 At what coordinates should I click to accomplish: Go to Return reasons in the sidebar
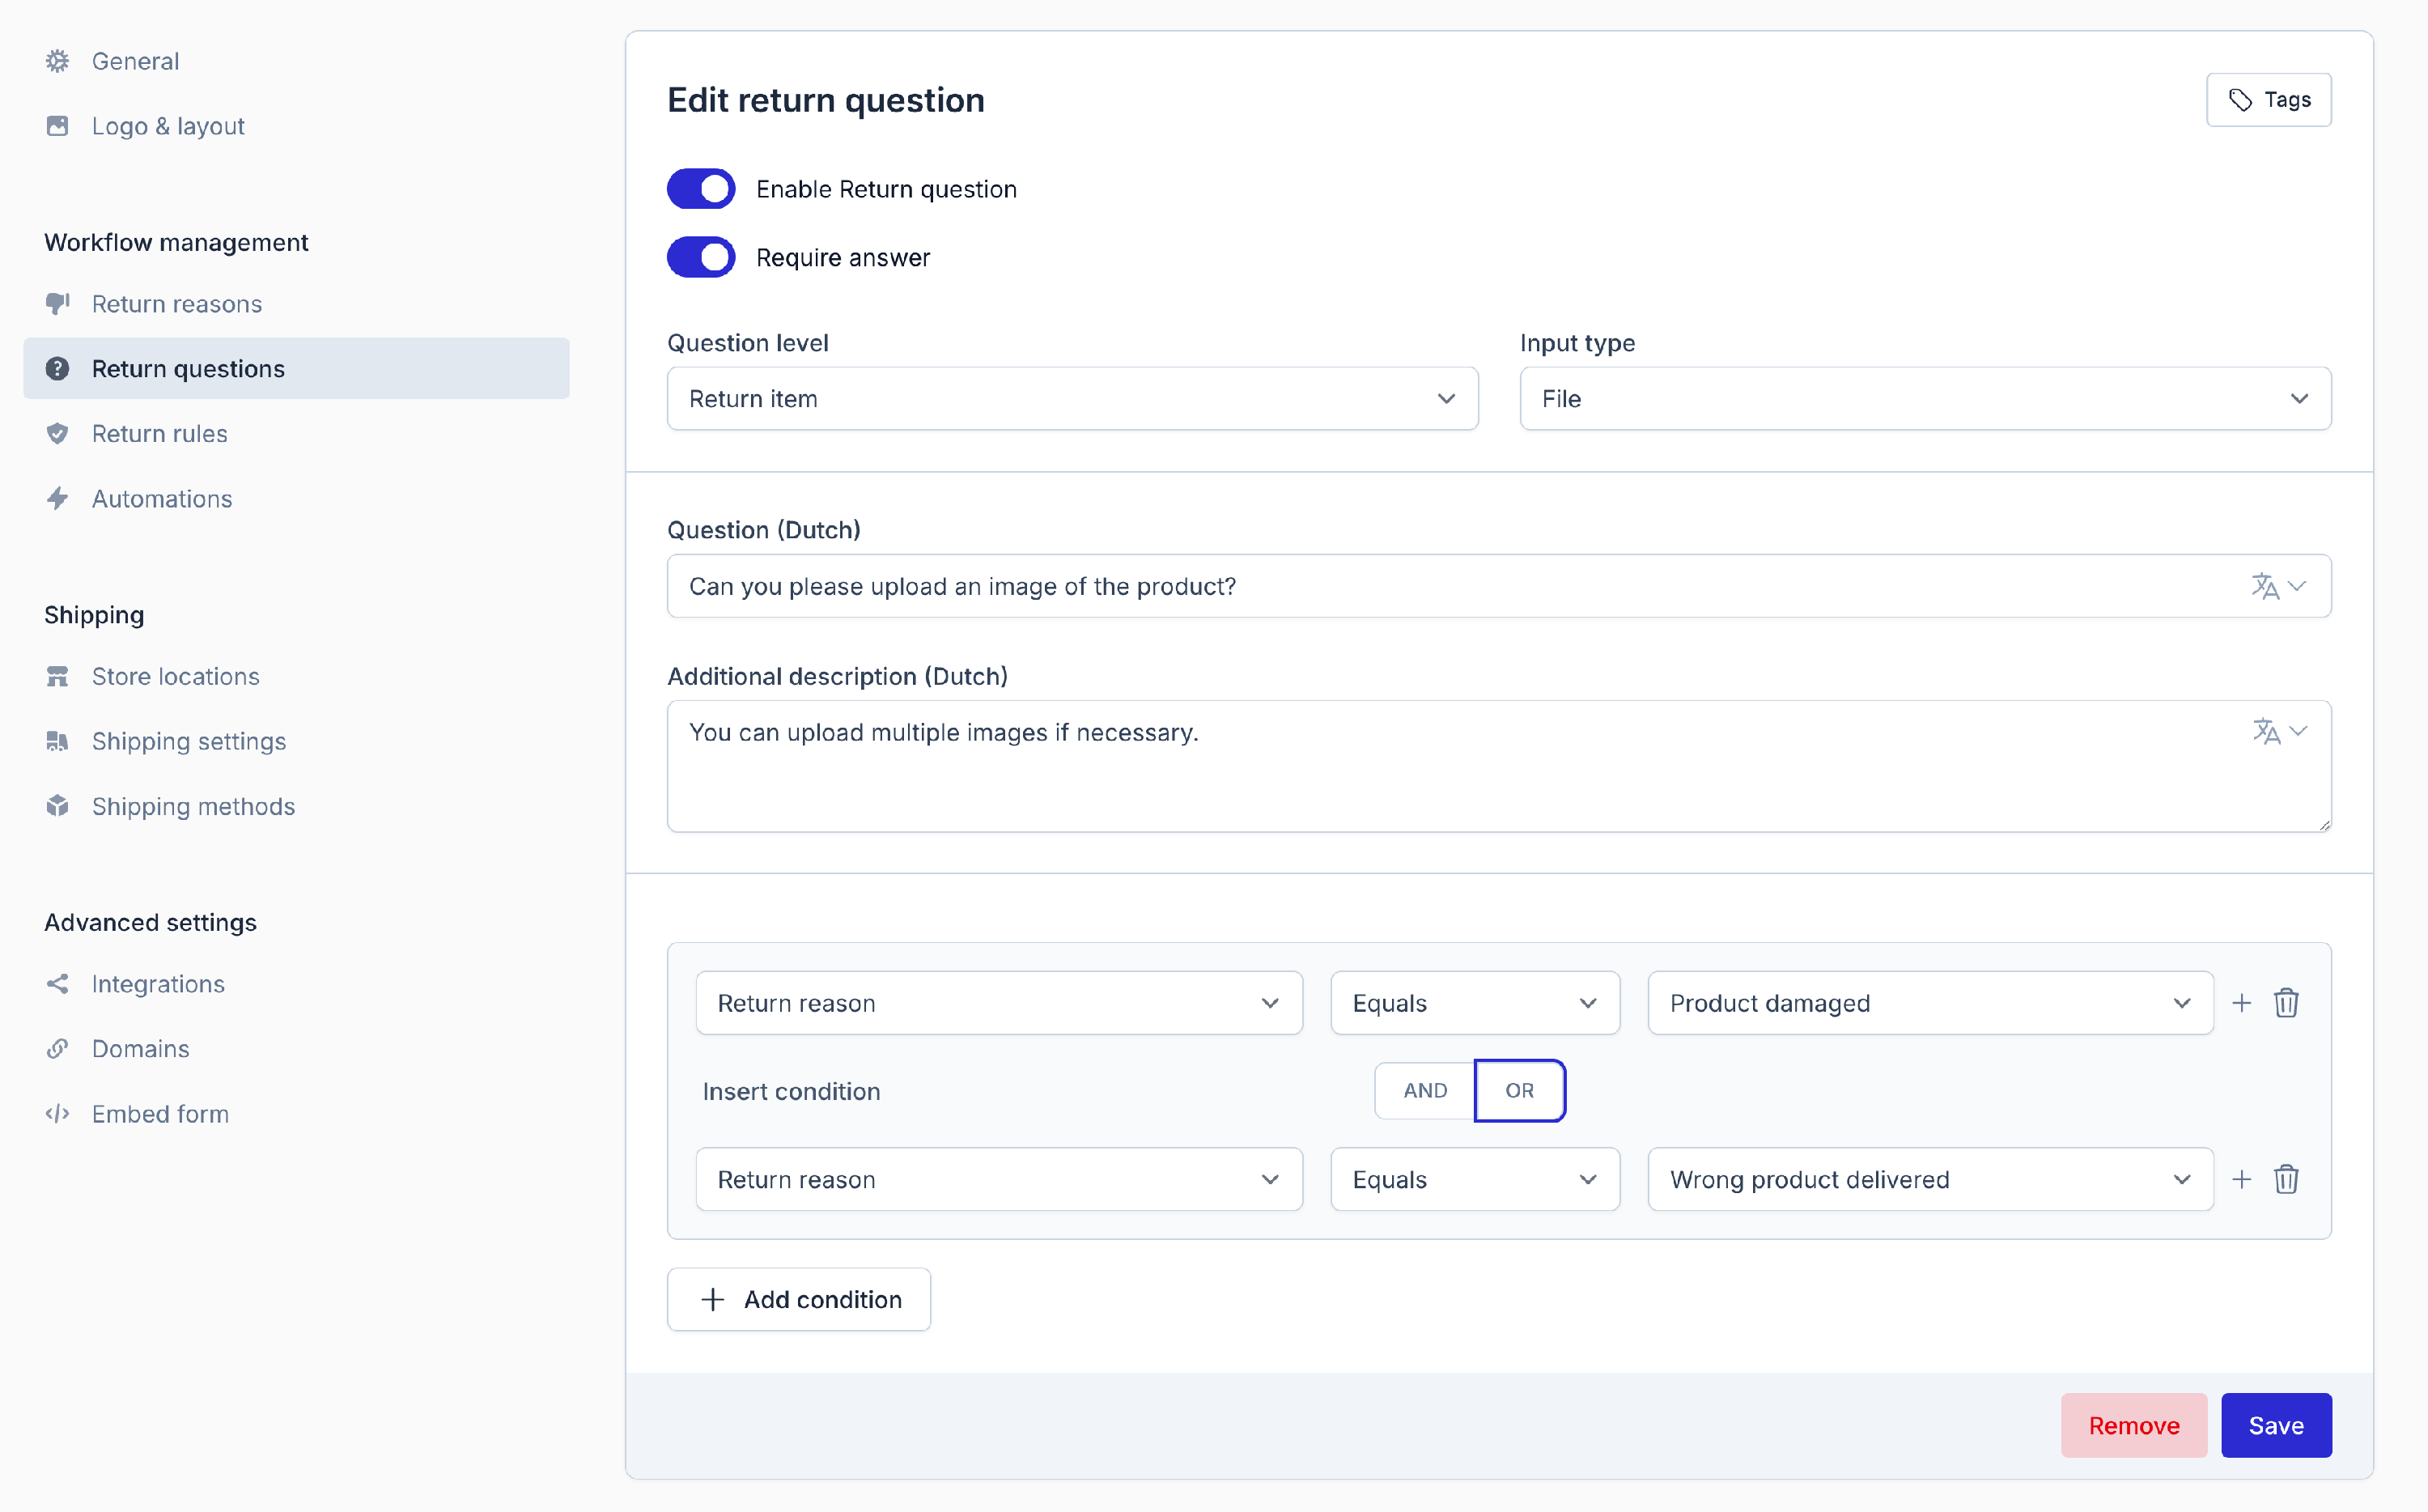177,304
